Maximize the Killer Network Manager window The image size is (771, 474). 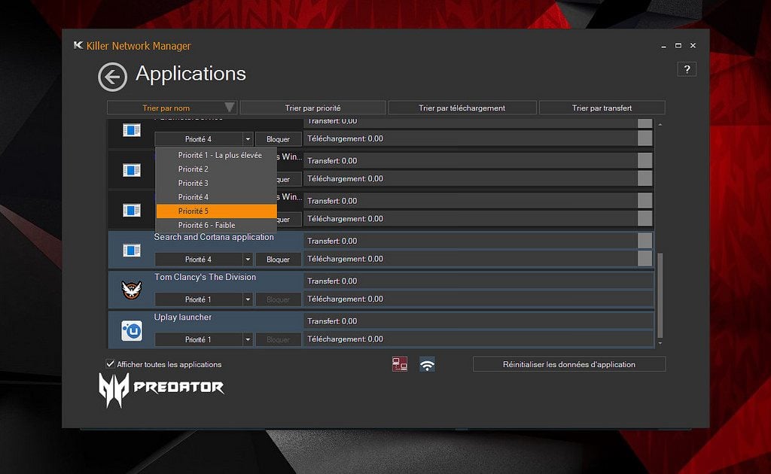(x=678, y=45)
